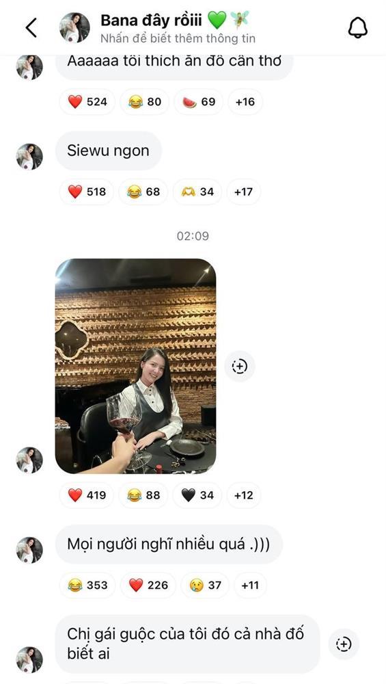386x684 pixels.
Task: Toggle the black heart reaction showing 34
Action: pyautogui.click(x=197, y=495)
